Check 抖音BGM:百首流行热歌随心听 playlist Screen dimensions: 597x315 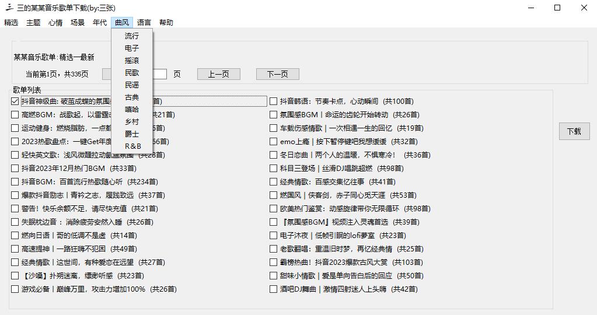15,182
